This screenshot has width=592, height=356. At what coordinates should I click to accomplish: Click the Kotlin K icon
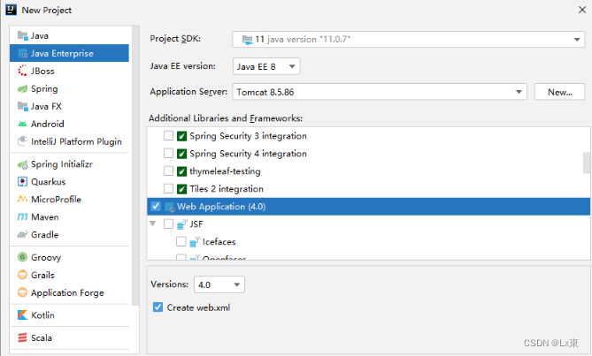tap(23, 315)
